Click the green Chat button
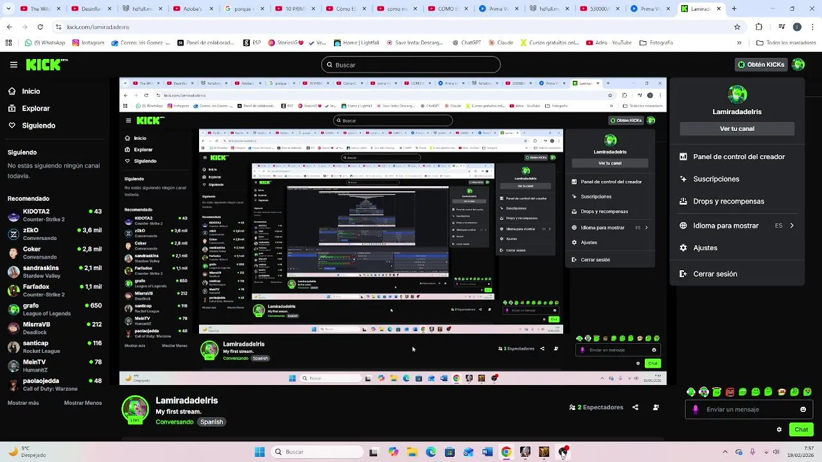The width and height of the screenshot is (822, 462). click(801, 430)
